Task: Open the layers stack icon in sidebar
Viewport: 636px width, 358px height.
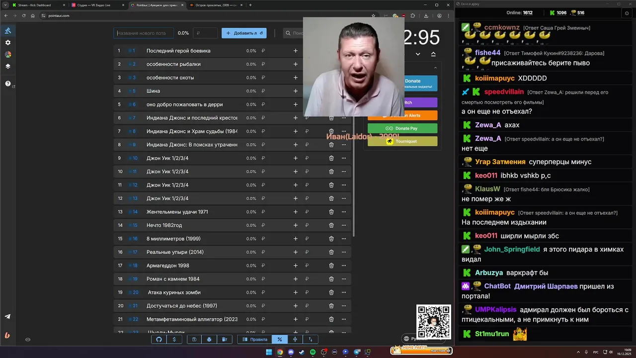Action: point(8,66)
